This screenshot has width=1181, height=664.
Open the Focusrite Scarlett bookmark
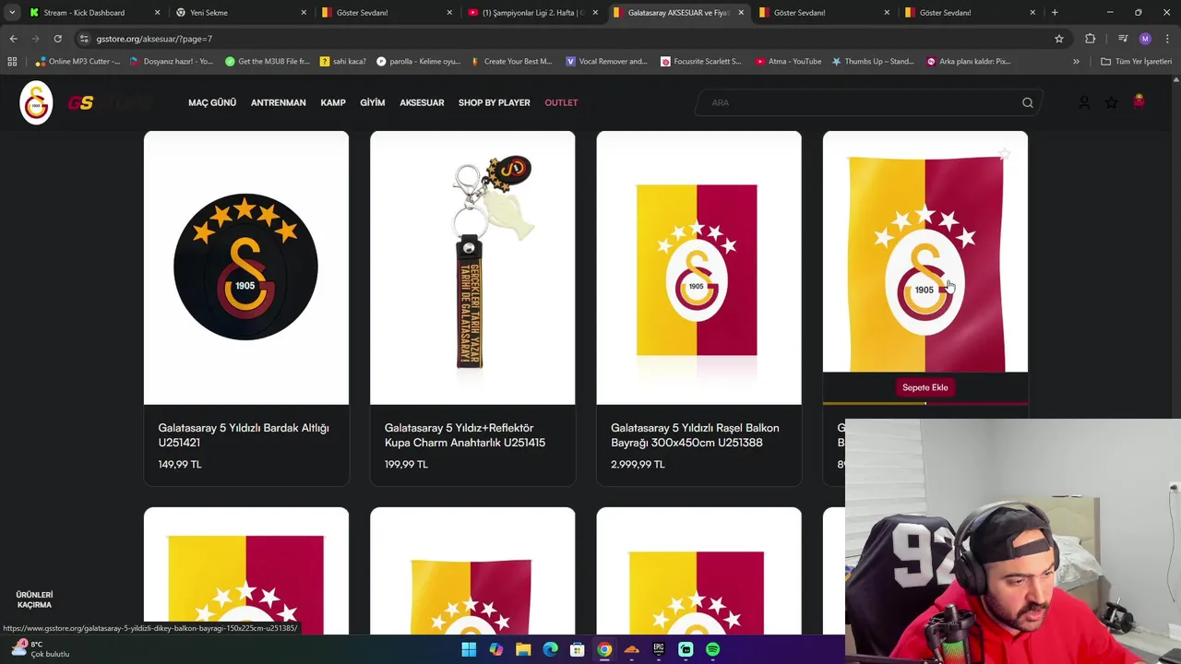click(x=700, y=61)
